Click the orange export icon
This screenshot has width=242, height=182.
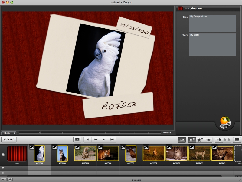[225, 123]
